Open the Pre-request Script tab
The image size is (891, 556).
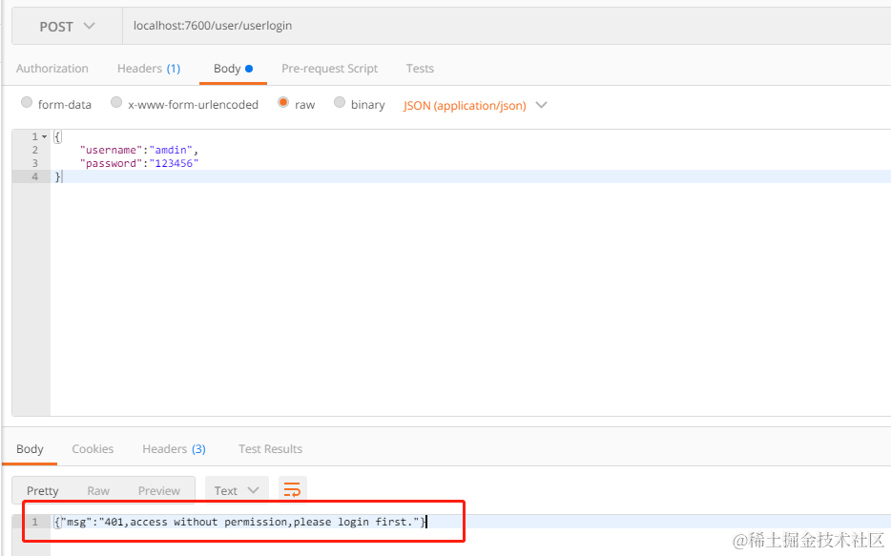click(329, 69)
